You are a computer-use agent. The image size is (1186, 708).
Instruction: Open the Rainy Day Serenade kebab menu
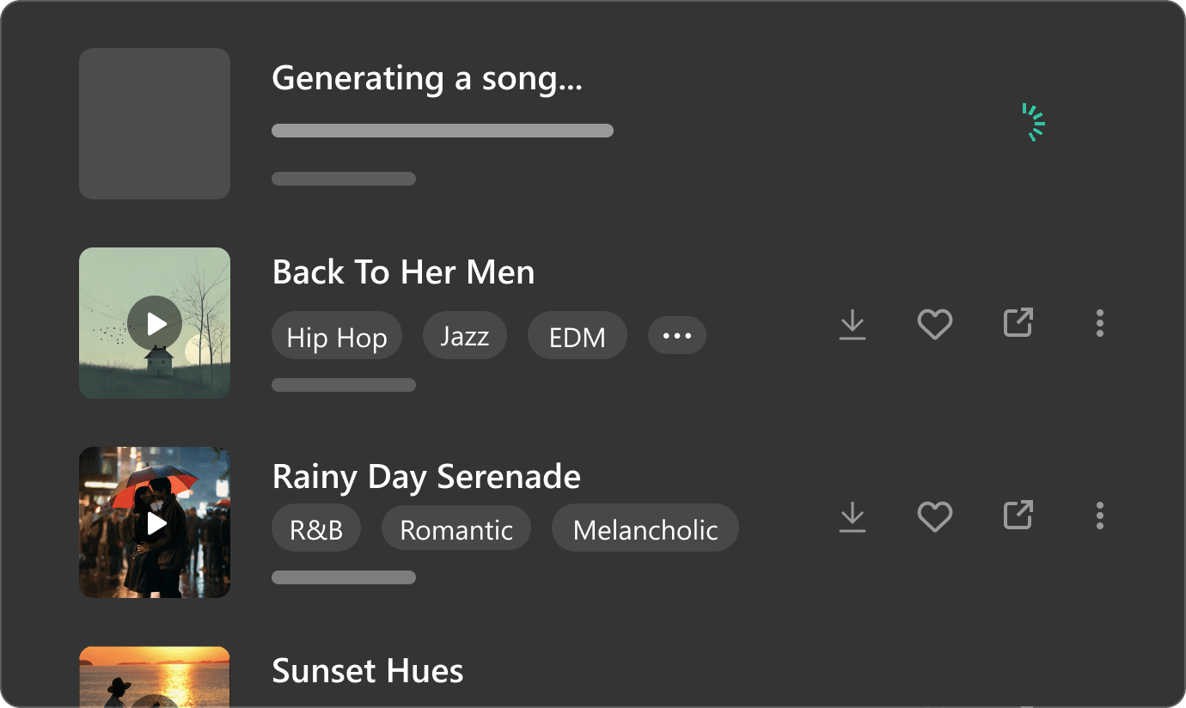click(x=1100, y=516)
